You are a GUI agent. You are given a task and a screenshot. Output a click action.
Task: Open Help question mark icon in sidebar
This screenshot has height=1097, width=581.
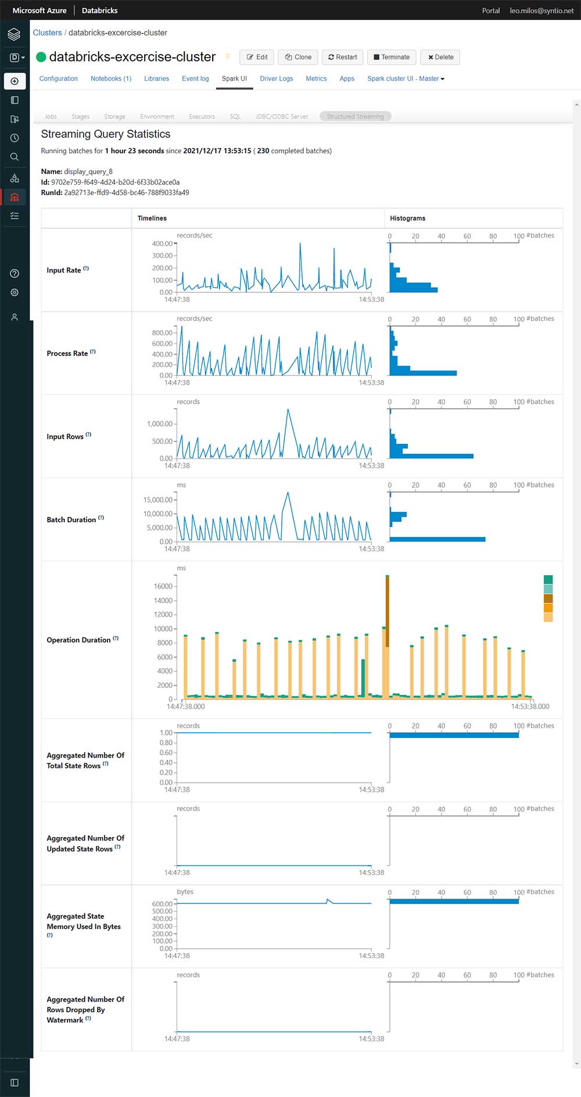15,274
